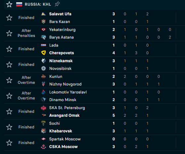Star the Spartak Moscow vs CSKA match

(x=9, y=143)
